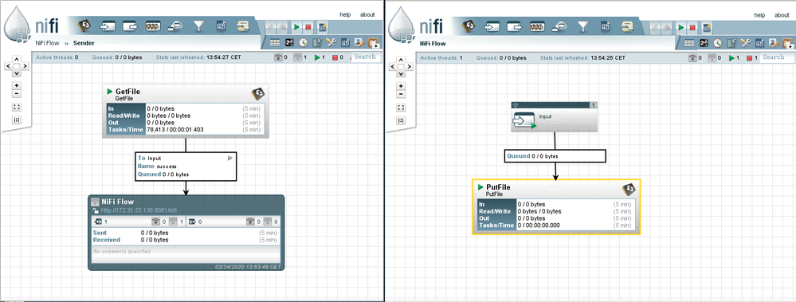Open Controller Settings wrench icon in Sender window
The width and height of the screenshot is (796, 302).
tap(331, 43)
